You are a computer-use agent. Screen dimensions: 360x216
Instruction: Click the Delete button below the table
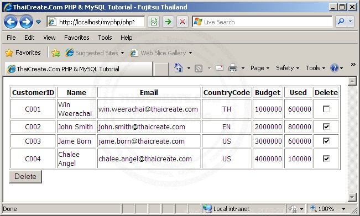pos(25,177)
